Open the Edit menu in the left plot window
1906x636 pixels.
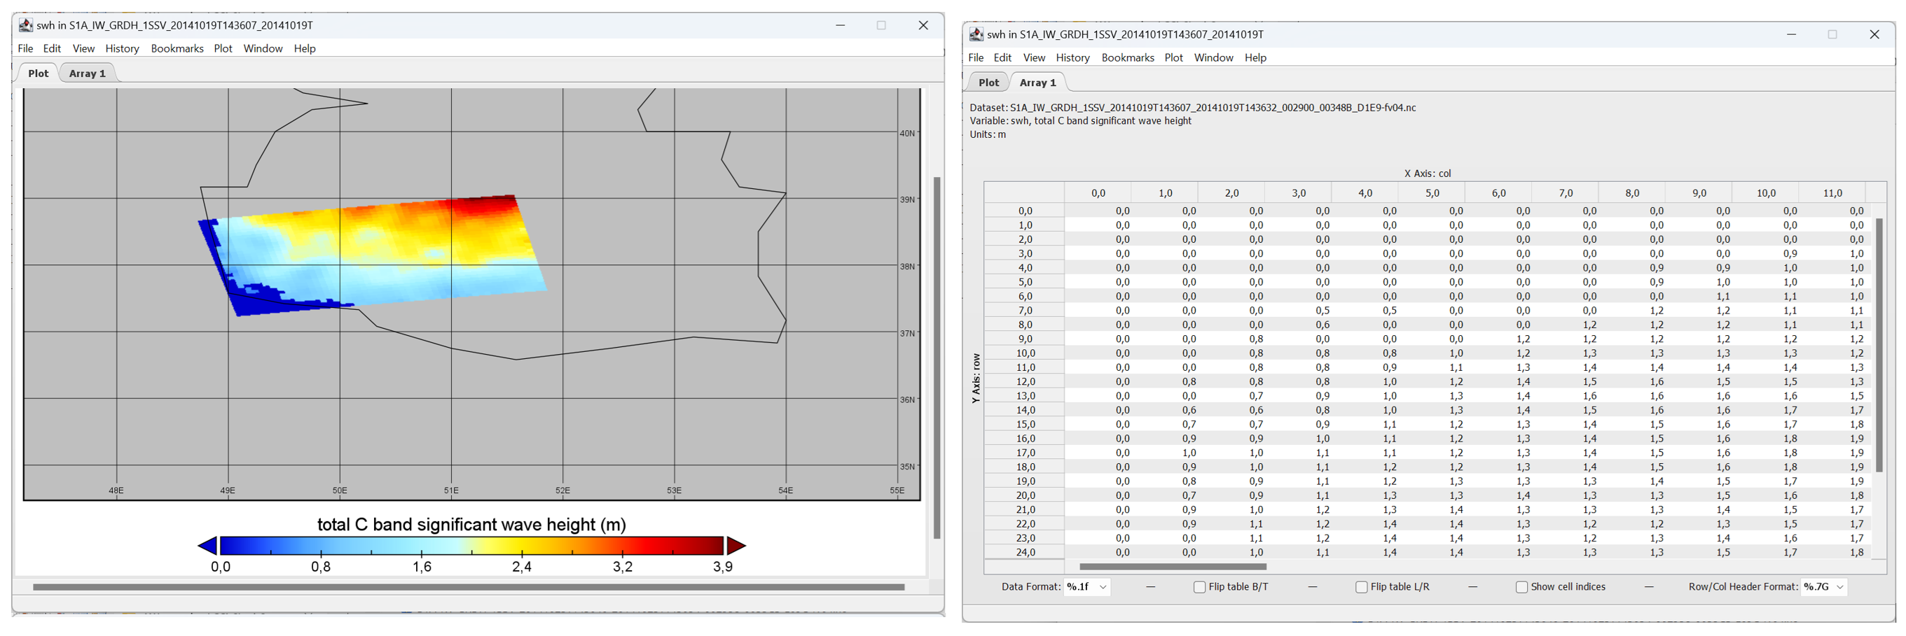point(52,49)
